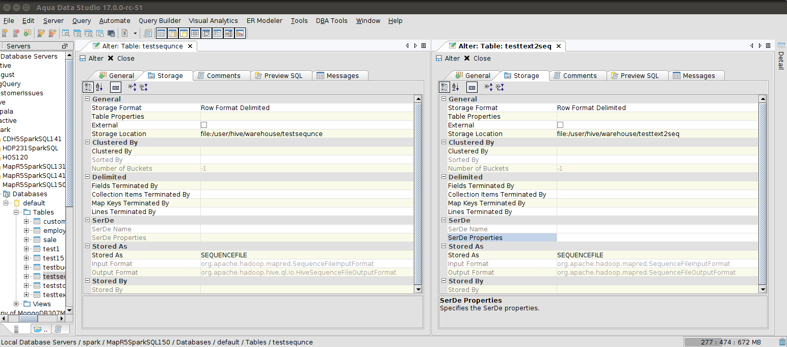The height and width of the screenshot is (347, 787).
Task: Click Expand all icon in testsequnce pane
Action: [133, 87]
